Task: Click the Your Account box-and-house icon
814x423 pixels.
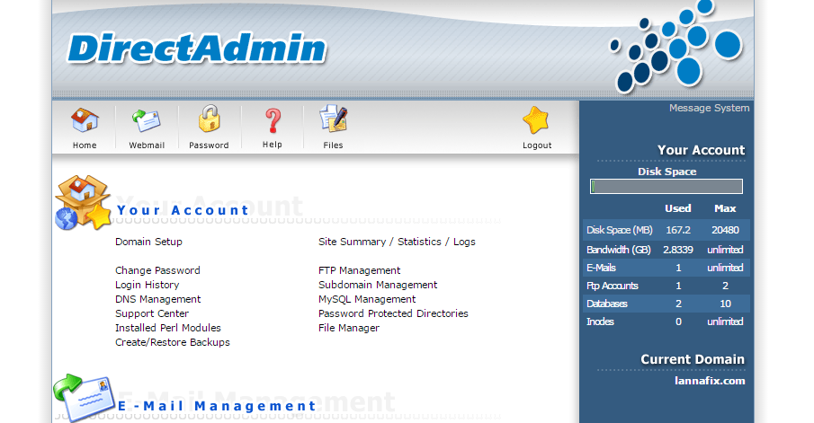Action: 83,202
